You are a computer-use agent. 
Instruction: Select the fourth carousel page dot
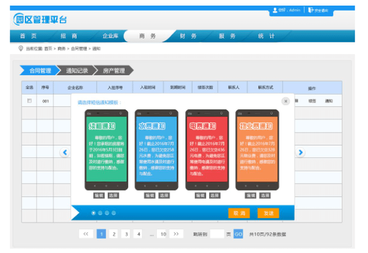click(113, 213)
